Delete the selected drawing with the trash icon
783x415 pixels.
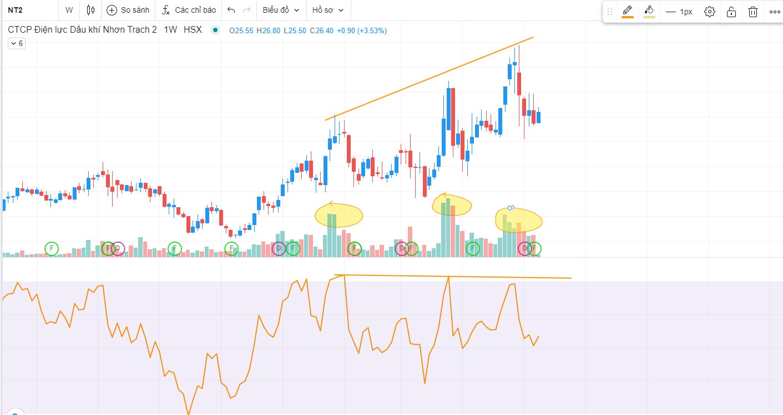[753, 12]
